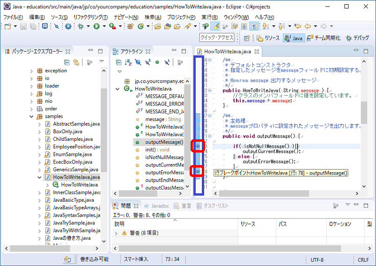Screen dimensions: 376x266
Task: Click the 説明 column header
Action: [175, 224]
